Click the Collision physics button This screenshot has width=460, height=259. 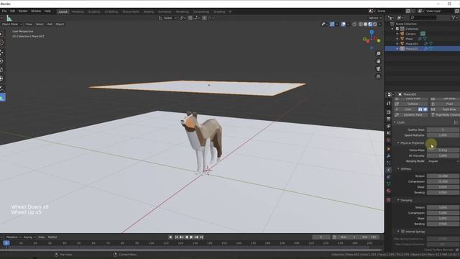[411, 104]
